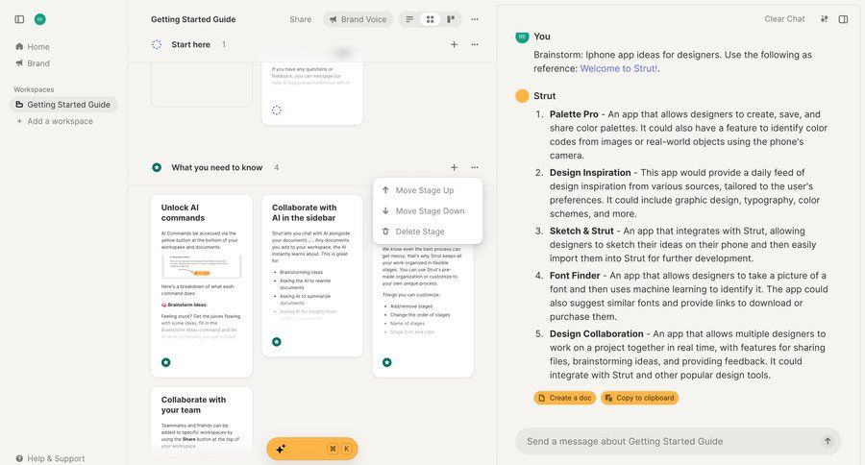Select the Getting Started Guide workspace
This screenshot has height=465, width=865.
(63, 105)
